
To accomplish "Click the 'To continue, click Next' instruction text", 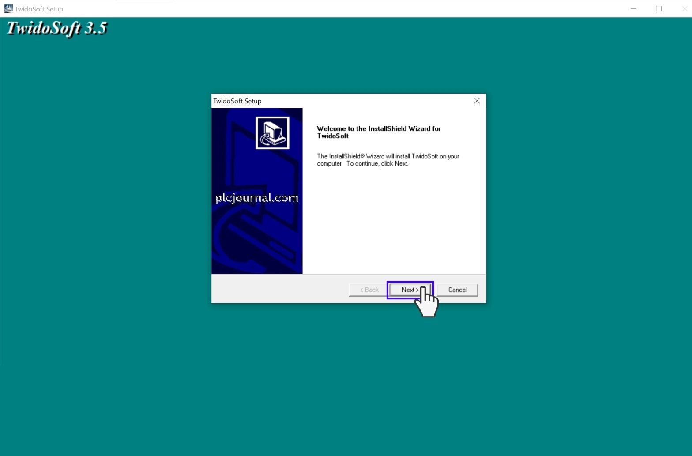I will 377,163.
